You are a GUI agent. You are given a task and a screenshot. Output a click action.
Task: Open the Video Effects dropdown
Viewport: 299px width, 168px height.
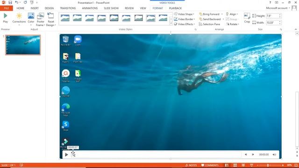185,24
